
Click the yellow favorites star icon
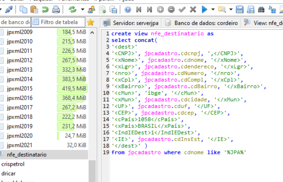click(x=91, y=22)
